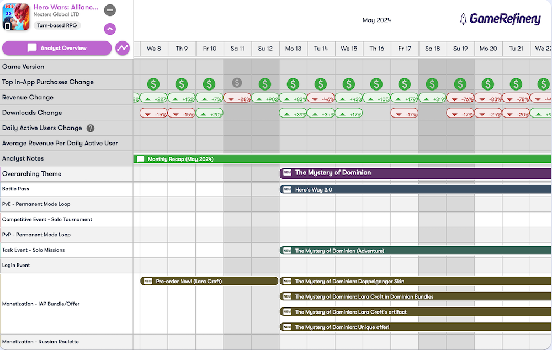The image size is (552, 350).
Task: Click the "Monetization - Russian Roulette" row label
Action: [x=40, y=342]
